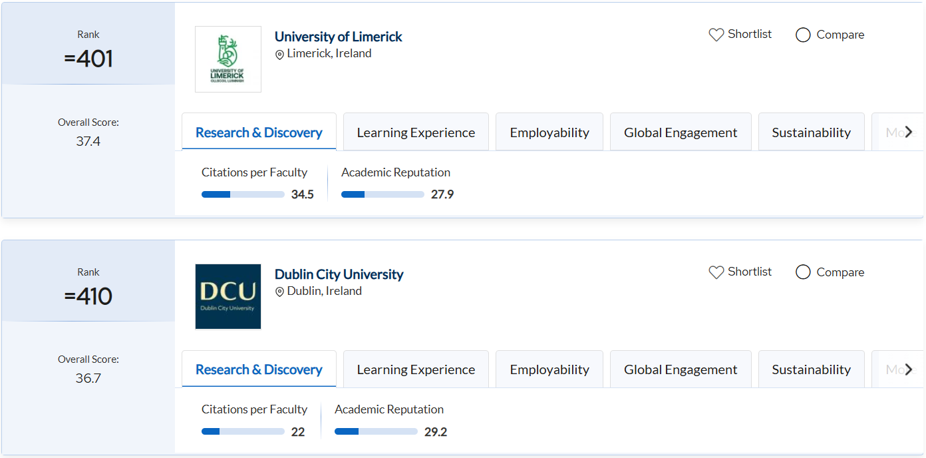Click the Dublin City University DCU logo
Viewport: 926px width, 458px height.
tap(228, 297)
